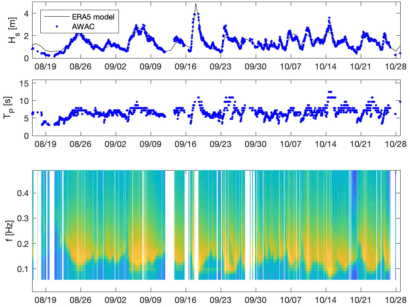Click '09/09' under the TP plot
The image size is (410, 307).
151,144
